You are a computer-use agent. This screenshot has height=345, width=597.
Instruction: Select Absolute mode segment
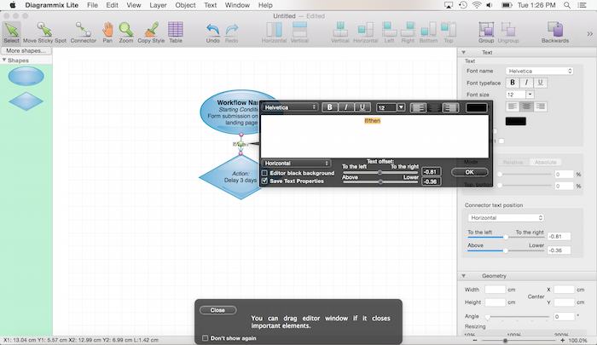tap(545, 163)
